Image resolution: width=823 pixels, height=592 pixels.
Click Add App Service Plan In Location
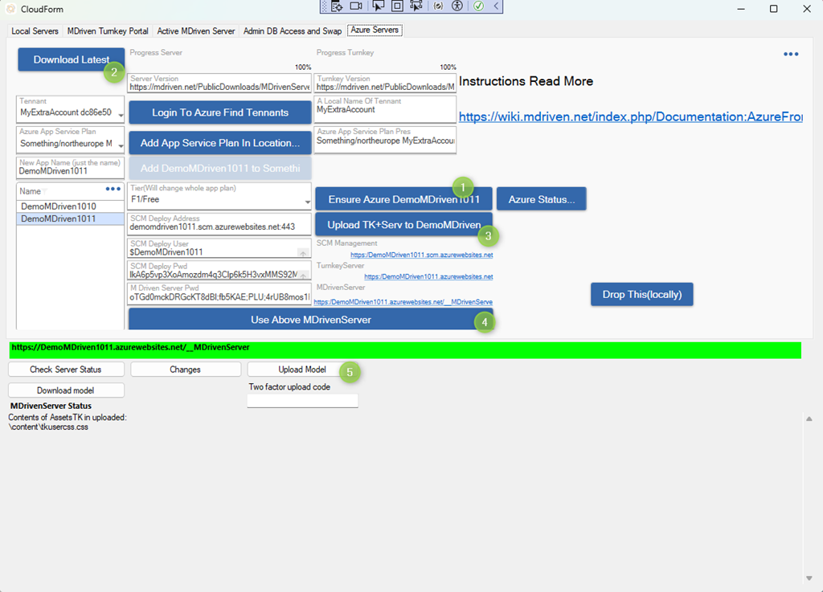click(220, 143)
